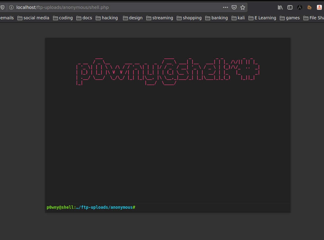Click the shell command prompt line

(x=91, y=207)
